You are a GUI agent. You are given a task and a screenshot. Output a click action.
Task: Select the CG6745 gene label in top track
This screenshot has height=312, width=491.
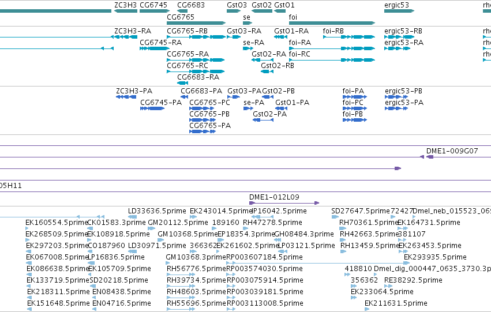pyautogui.click(x=153, y=5)
